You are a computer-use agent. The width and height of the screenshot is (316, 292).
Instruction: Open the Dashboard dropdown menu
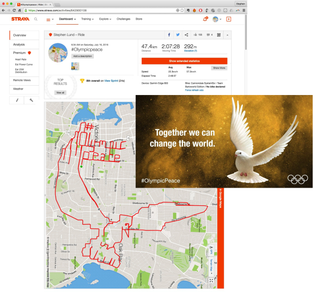67,19
